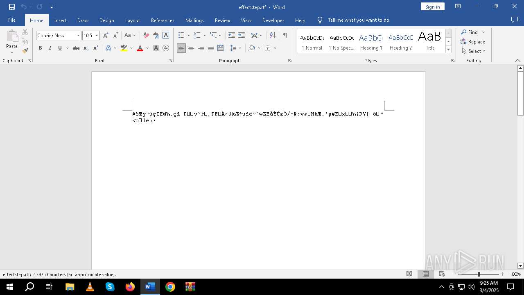This screenshot has width=524, height=295.
Task: Launch Firefox from the taskbar
Action: (x=130, y=287)
